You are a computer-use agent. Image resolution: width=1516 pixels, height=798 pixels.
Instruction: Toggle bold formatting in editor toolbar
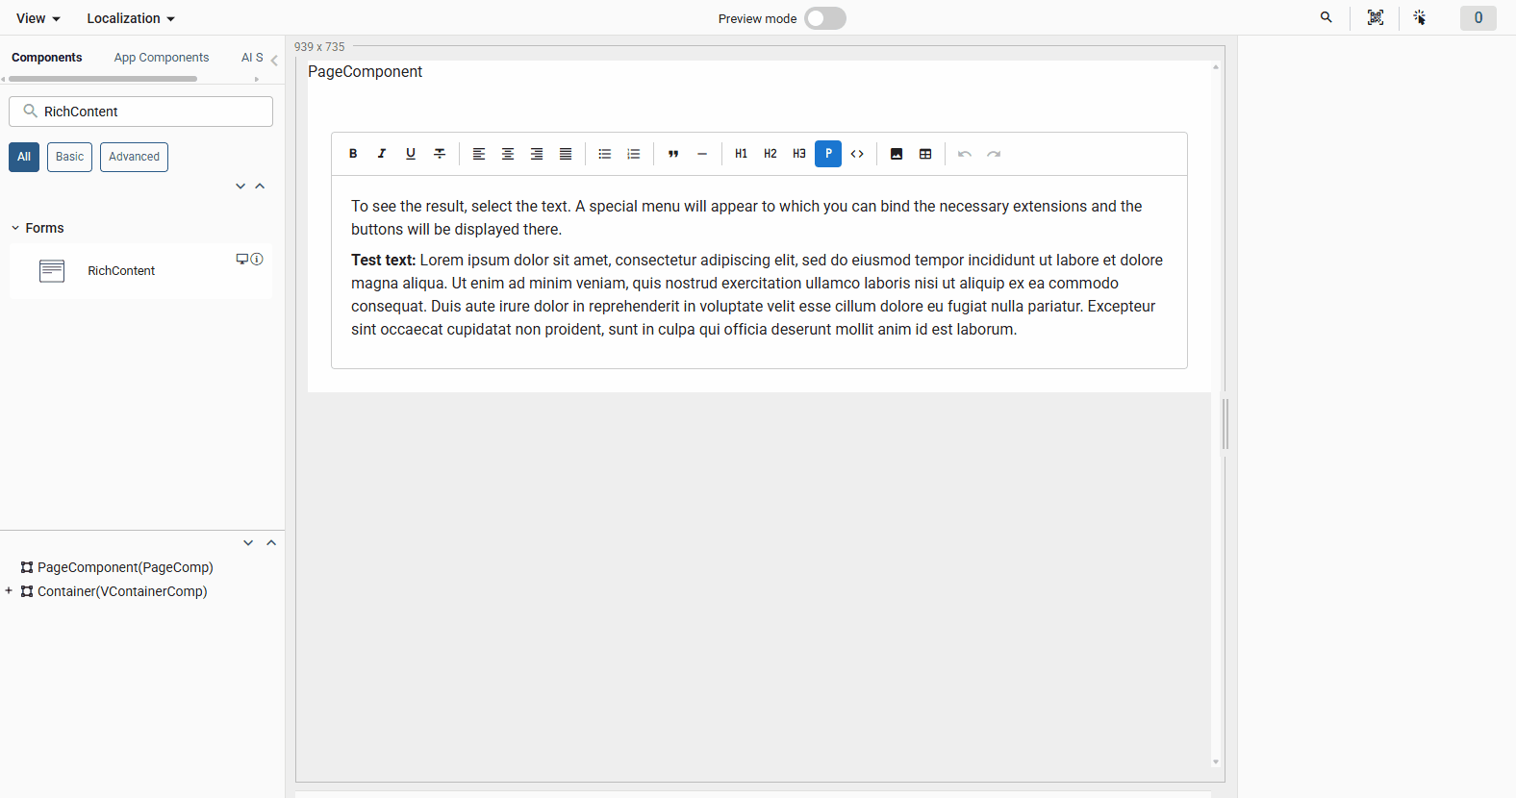coord(353,154)
